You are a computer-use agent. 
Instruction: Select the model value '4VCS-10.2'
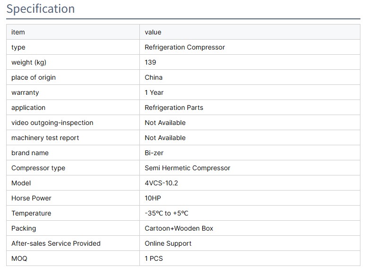161,183
